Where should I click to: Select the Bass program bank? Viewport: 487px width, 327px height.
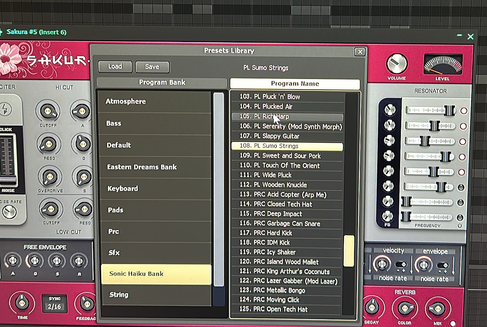154,123
